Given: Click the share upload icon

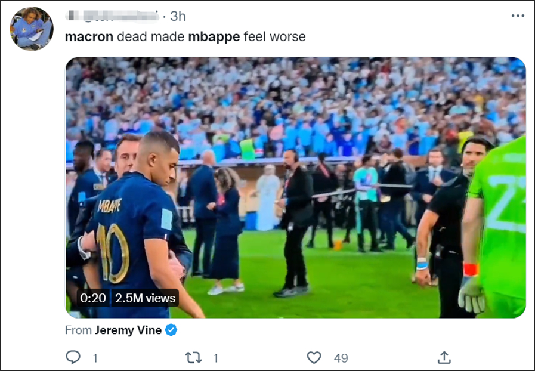Looking at the screenshot, I should tap(444, 357).
